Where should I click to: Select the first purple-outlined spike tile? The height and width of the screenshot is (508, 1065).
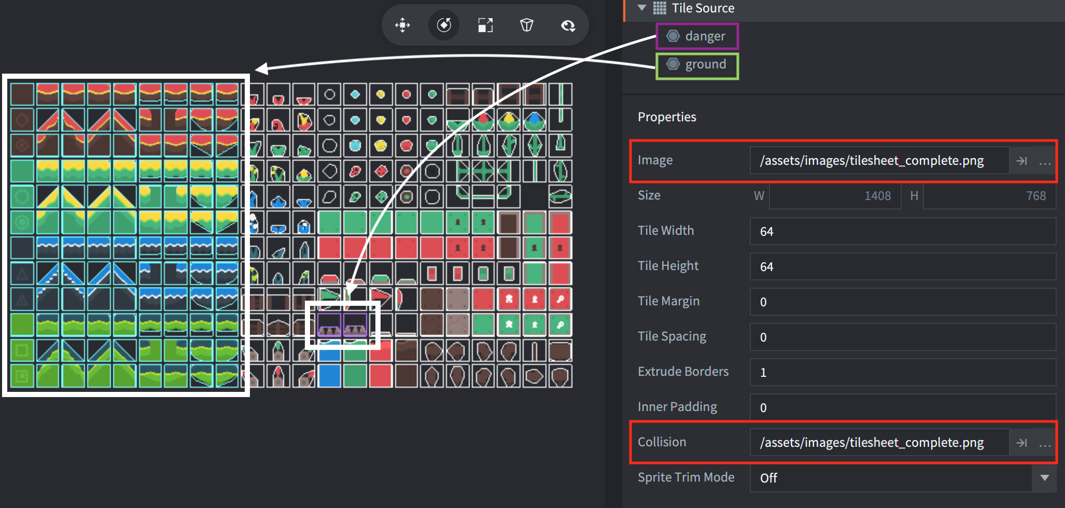click(329, 325)
